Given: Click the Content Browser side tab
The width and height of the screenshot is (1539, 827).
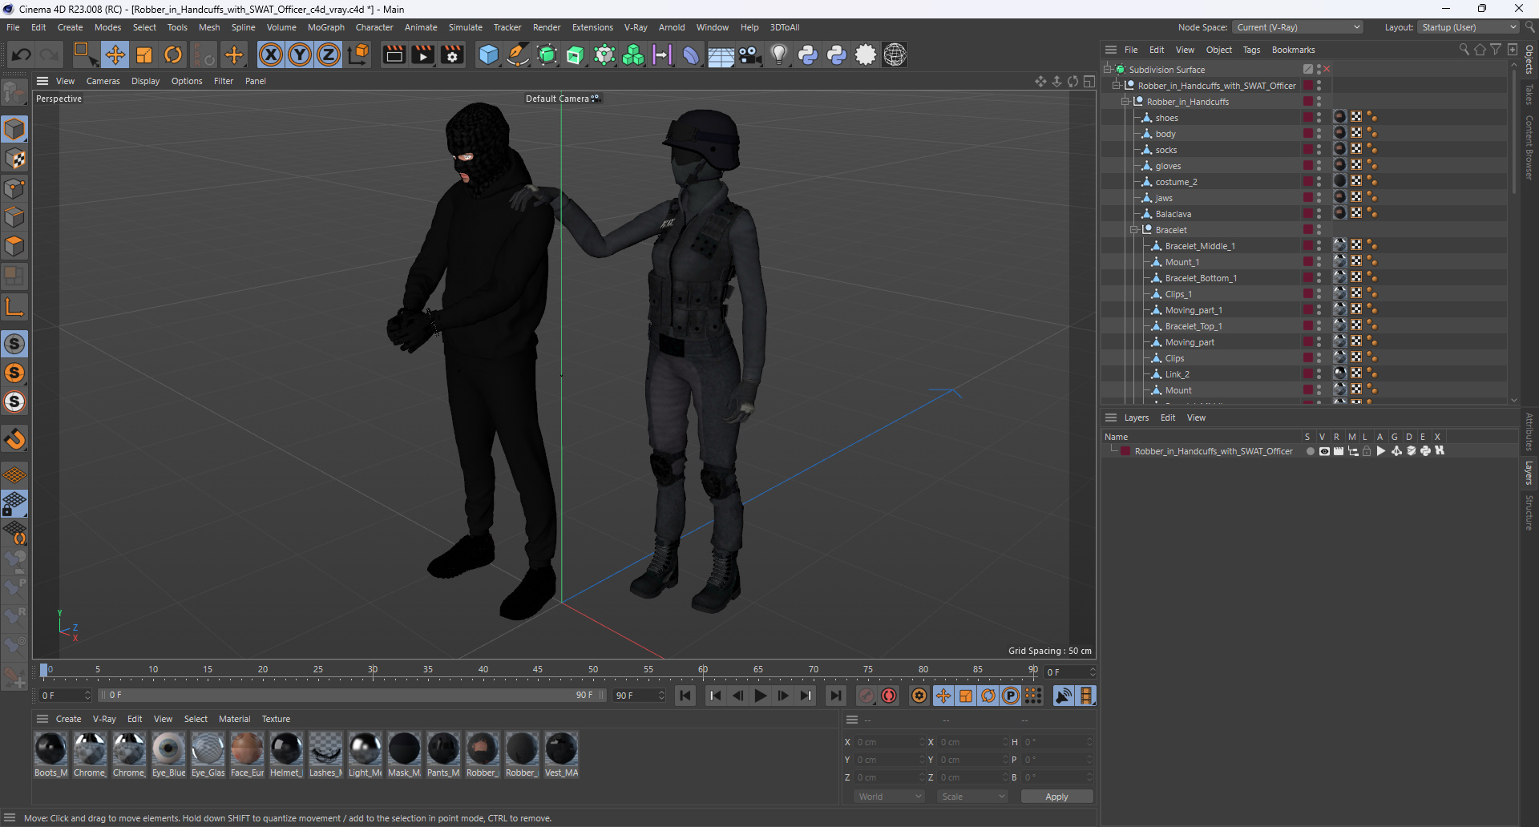Looking at the screenshot, I should 1529,147.
